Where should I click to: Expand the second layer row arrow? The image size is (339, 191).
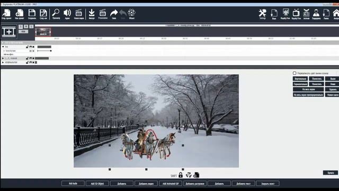pos(3,58)
